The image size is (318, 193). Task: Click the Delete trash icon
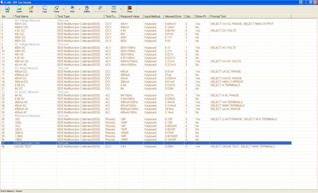point(87,8)
